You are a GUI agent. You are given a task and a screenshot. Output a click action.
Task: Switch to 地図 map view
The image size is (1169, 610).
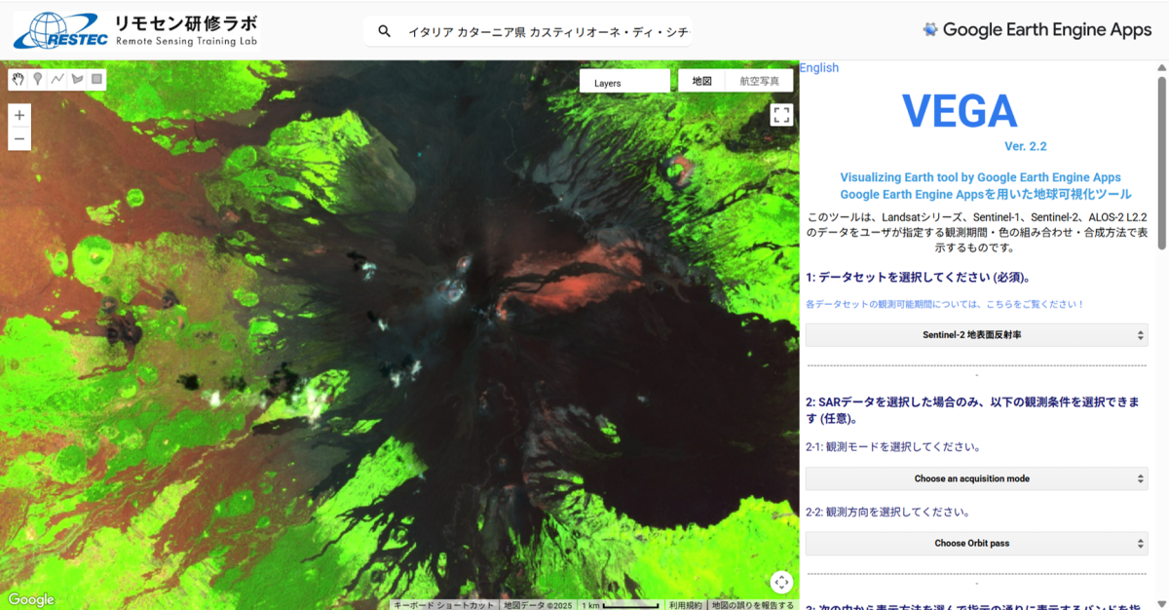pos(701,81)
